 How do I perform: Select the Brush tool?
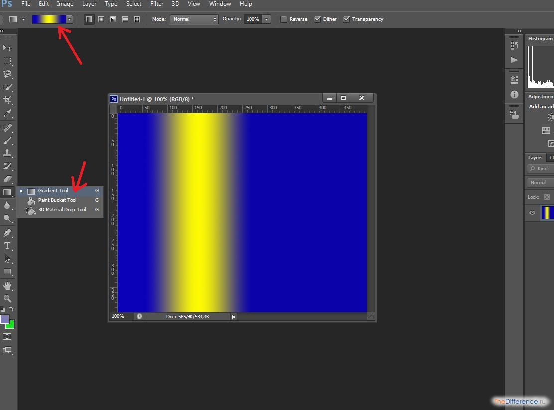click(7, 140)
